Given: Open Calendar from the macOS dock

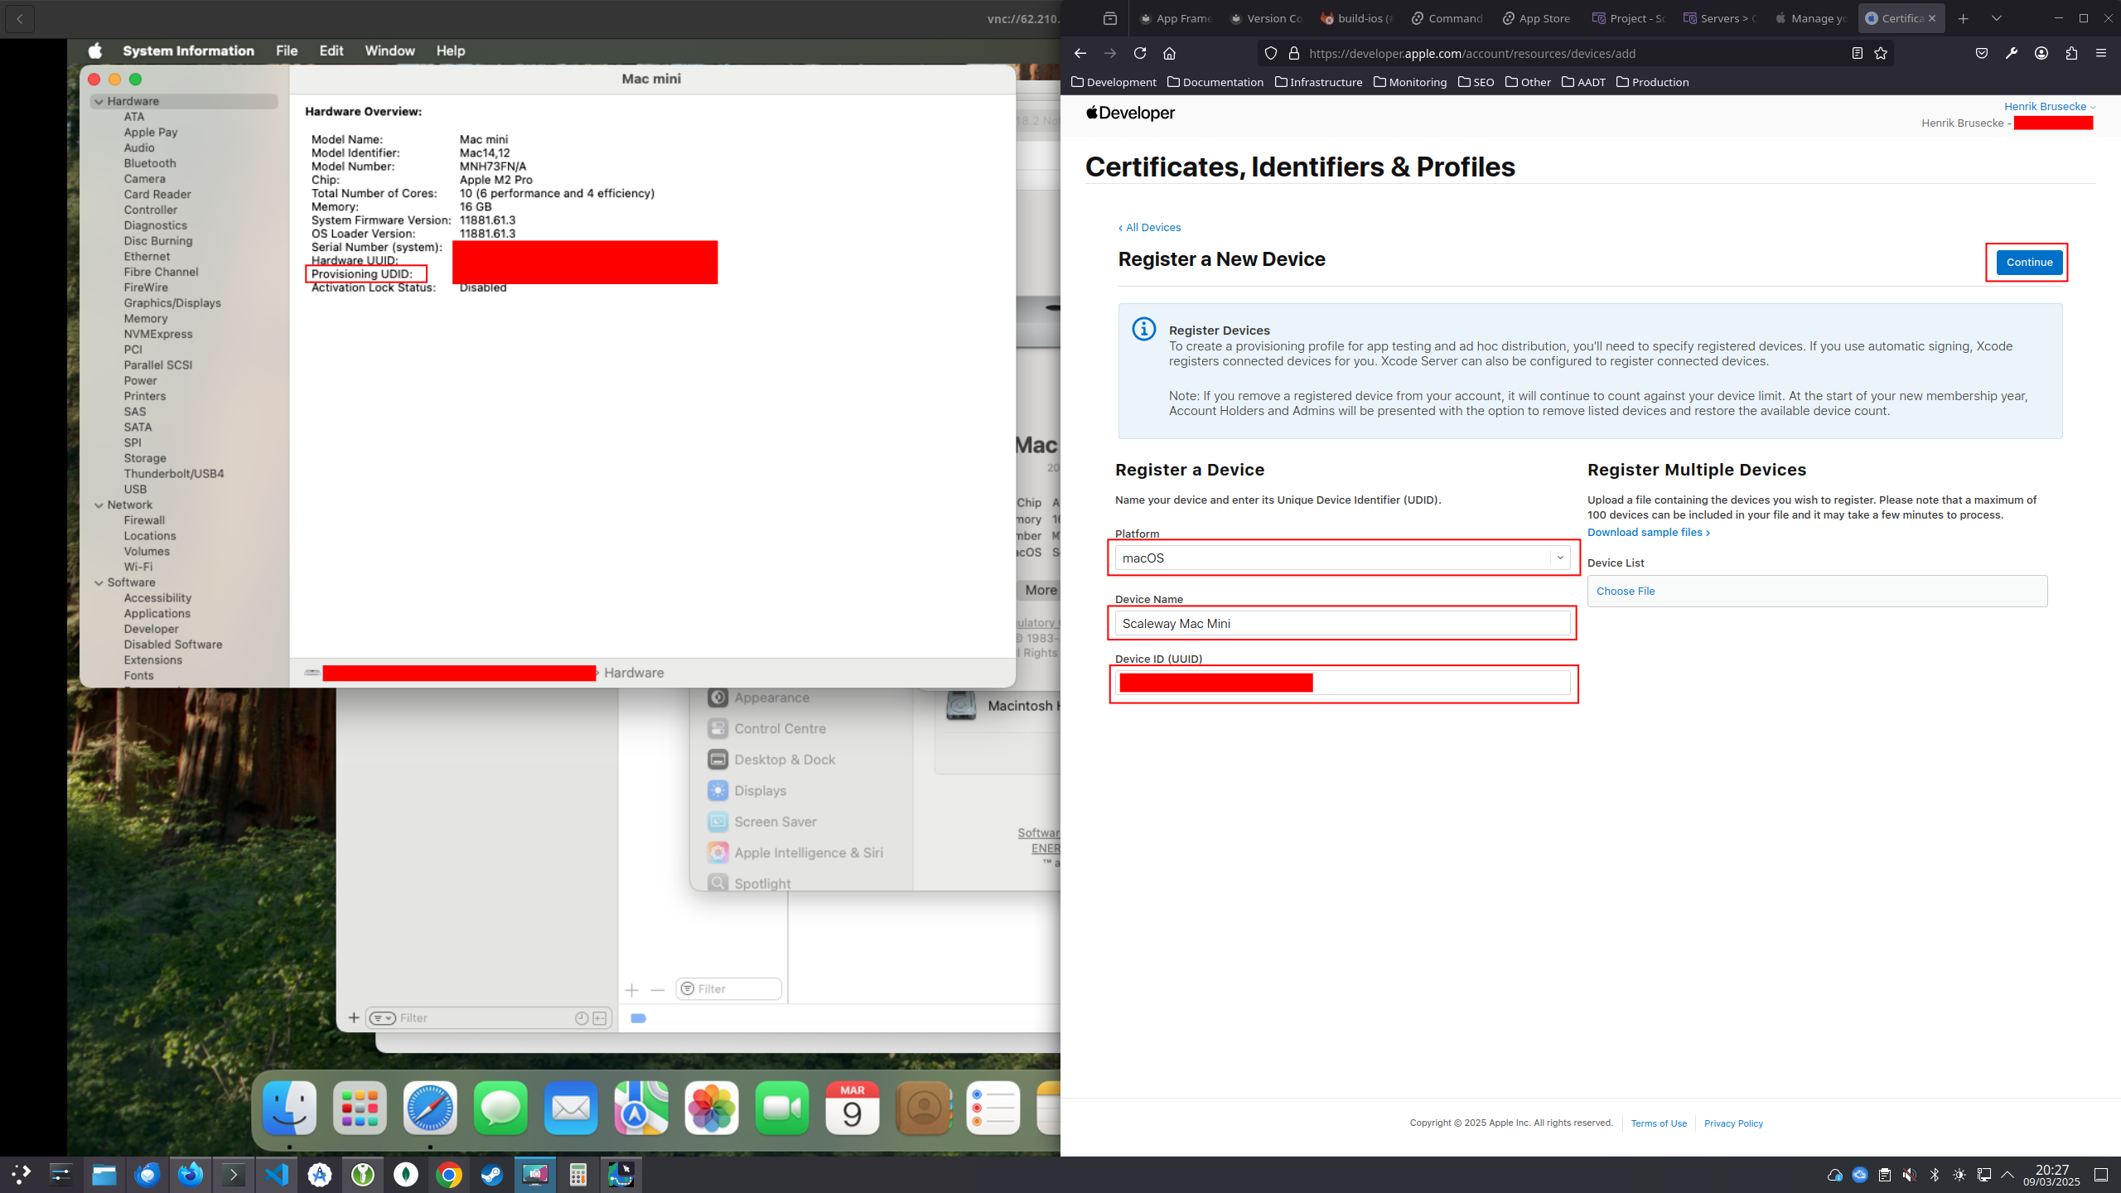Looking at the screenshot, I should click(853, 1108).
